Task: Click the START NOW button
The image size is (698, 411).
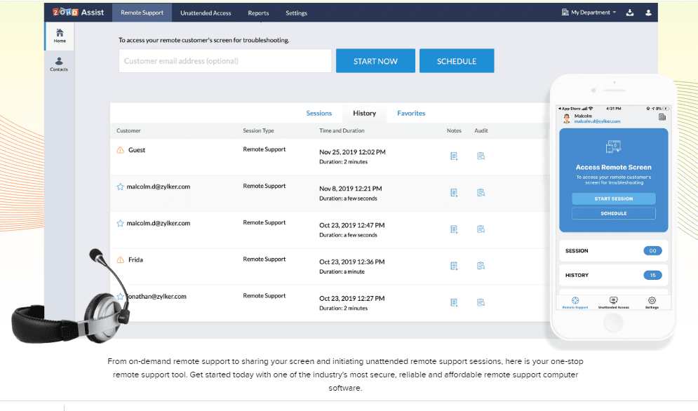Action: 375,61
